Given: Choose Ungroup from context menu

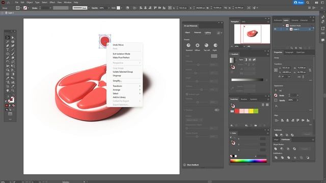Looking at the screenshot, I should 117,76.
